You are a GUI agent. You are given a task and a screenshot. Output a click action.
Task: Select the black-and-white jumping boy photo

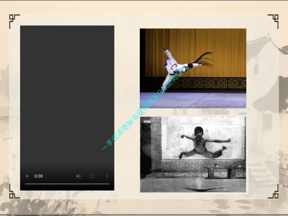pos(193,154)
